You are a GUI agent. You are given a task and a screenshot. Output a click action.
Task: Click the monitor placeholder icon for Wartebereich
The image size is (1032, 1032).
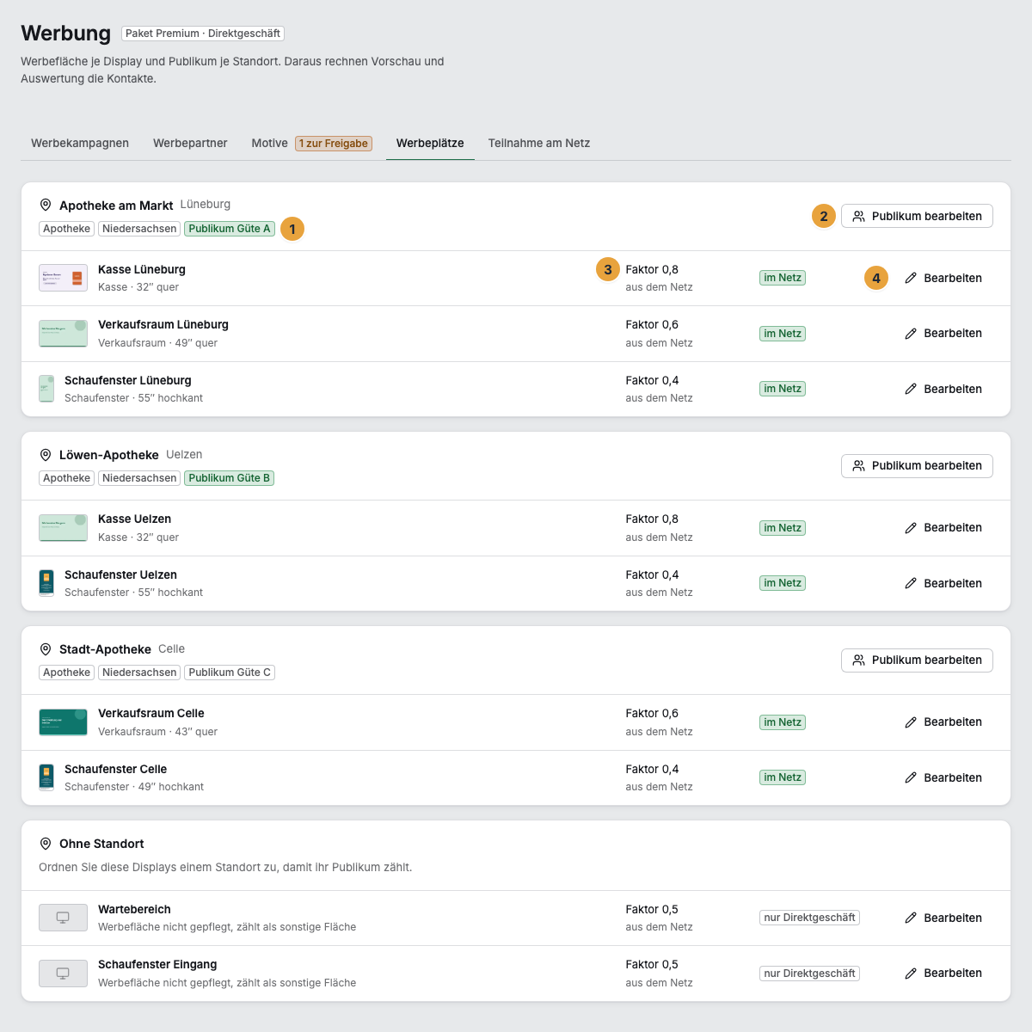pos(63,918)
